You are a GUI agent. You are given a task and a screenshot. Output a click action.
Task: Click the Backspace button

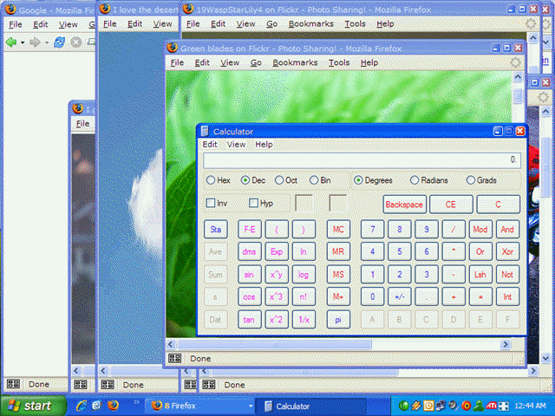405,205
